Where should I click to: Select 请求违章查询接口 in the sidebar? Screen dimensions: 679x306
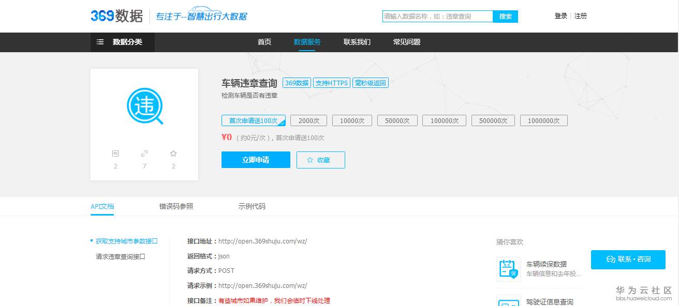pos(121,256)
